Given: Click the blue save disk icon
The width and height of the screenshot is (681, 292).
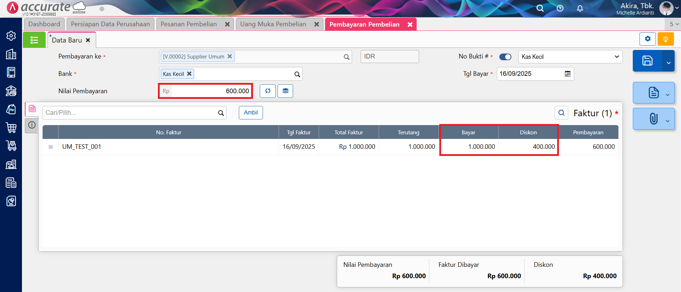Looking at the screenshot, I should pyautogui.click(x=647, y=61).
